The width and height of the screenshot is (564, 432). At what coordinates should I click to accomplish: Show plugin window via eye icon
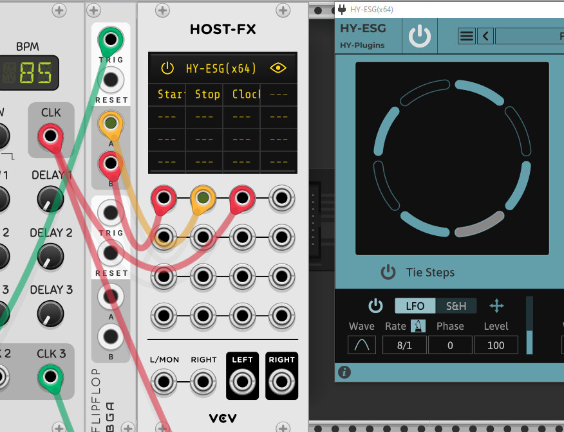click(278, 68)
